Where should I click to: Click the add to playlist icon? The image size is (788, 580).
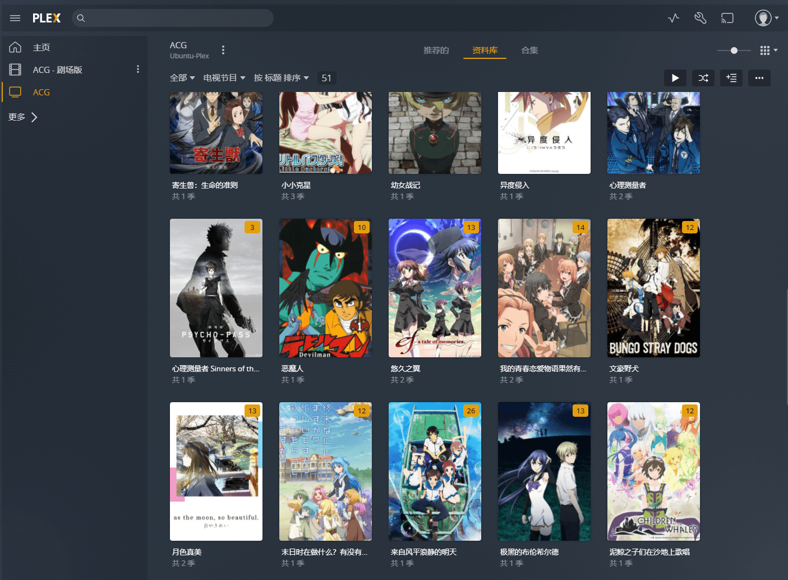(x=731, y=78)
